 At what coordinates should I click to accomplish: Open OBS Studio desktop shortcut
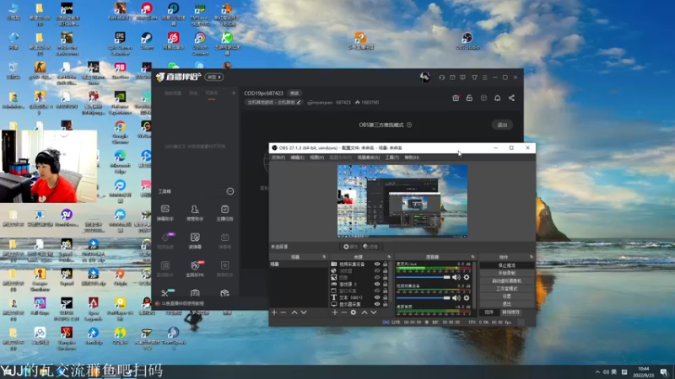click(467, 40)
